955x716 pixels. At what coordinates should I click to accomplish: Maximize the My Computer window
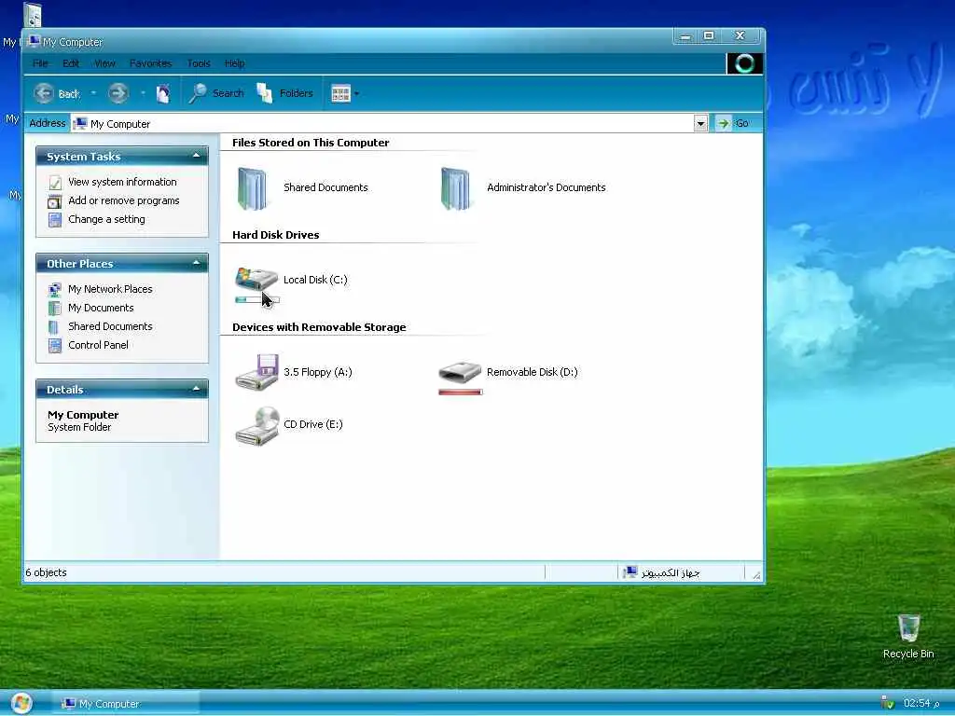point(709,36)
